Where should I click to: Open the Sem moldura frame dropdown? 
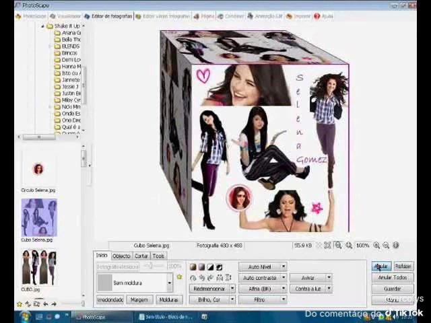point(170,283)
